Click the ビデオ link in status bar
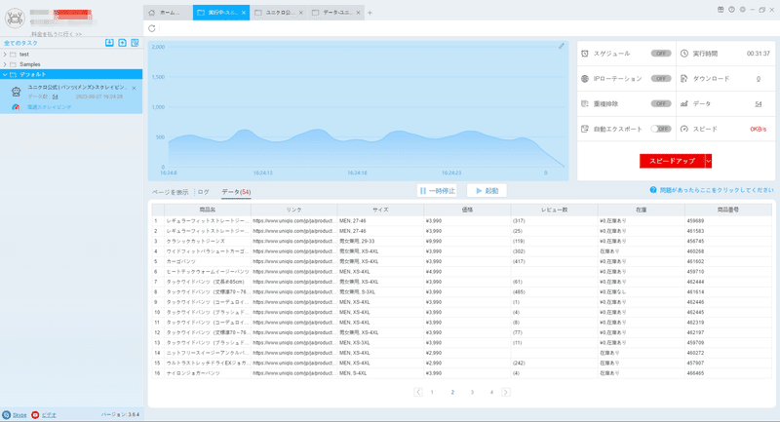The height and width of the screenshot is (422, 780). click(x=49, y=414)
